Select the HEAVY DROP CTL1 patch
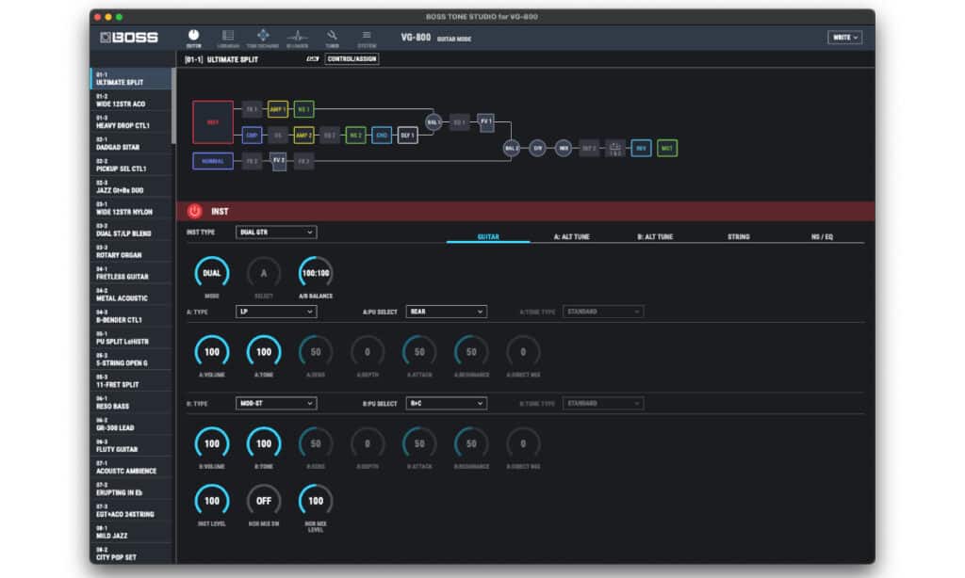Viewport: 965px width, 578px height. pyautogui.click(x=131, y=121)
